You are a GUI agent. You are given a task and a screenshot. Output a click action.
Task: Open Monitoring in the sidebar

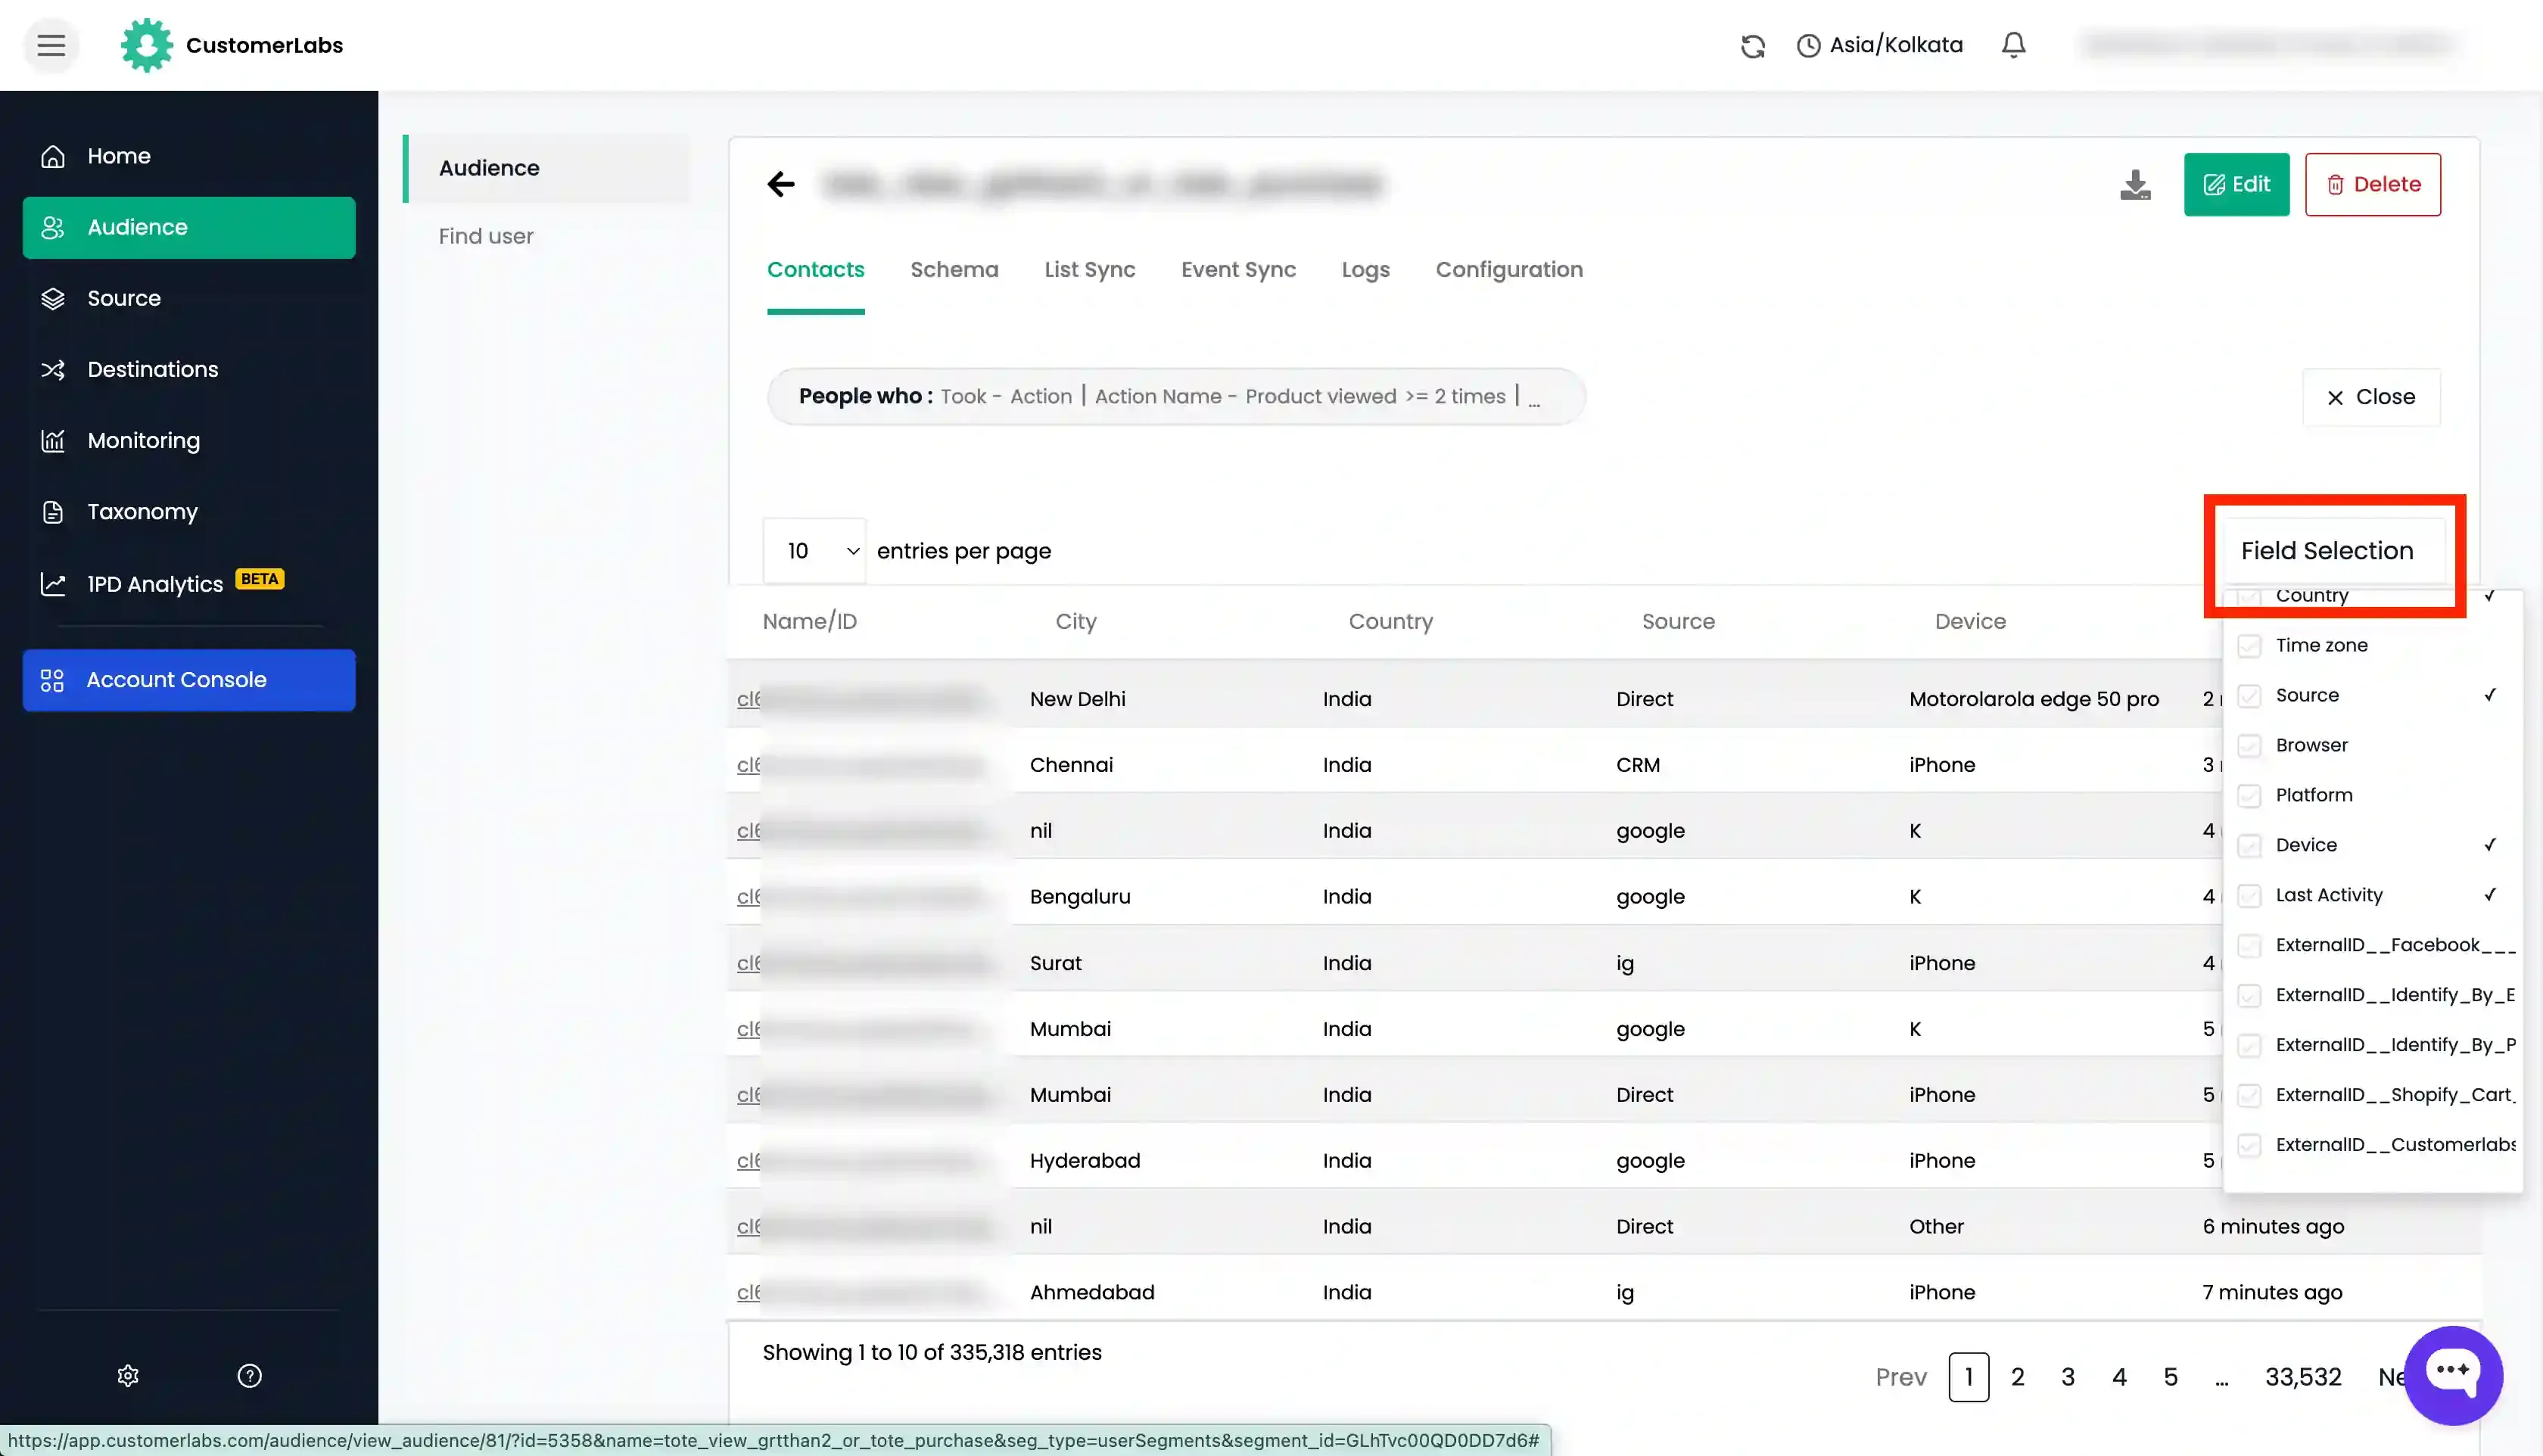point(189,440)
